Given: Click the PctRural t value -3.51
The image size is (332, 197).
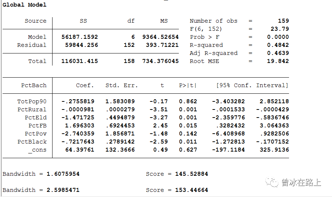Looking at the screenshot, I should 159,109.
